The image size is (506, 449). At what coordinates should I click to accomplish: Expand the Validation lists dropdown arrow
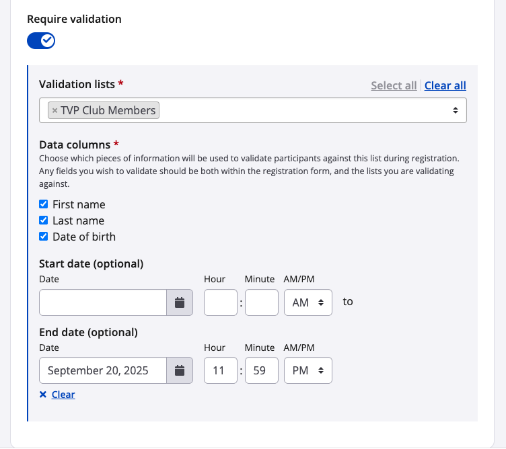tap(456, 110)
